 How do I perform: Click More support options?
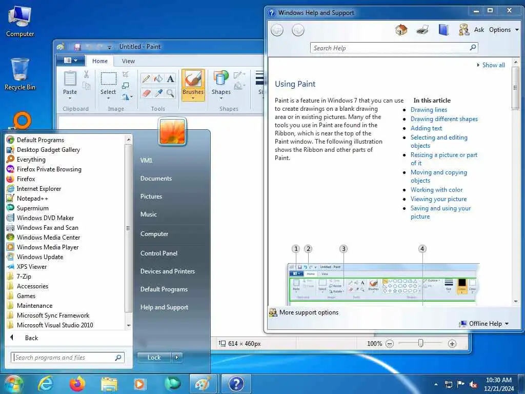[309, 312]
